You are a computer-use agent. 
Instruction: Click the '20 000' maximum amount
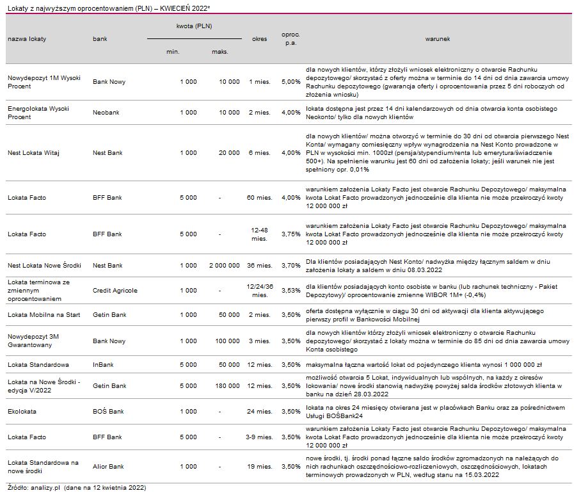229,153
